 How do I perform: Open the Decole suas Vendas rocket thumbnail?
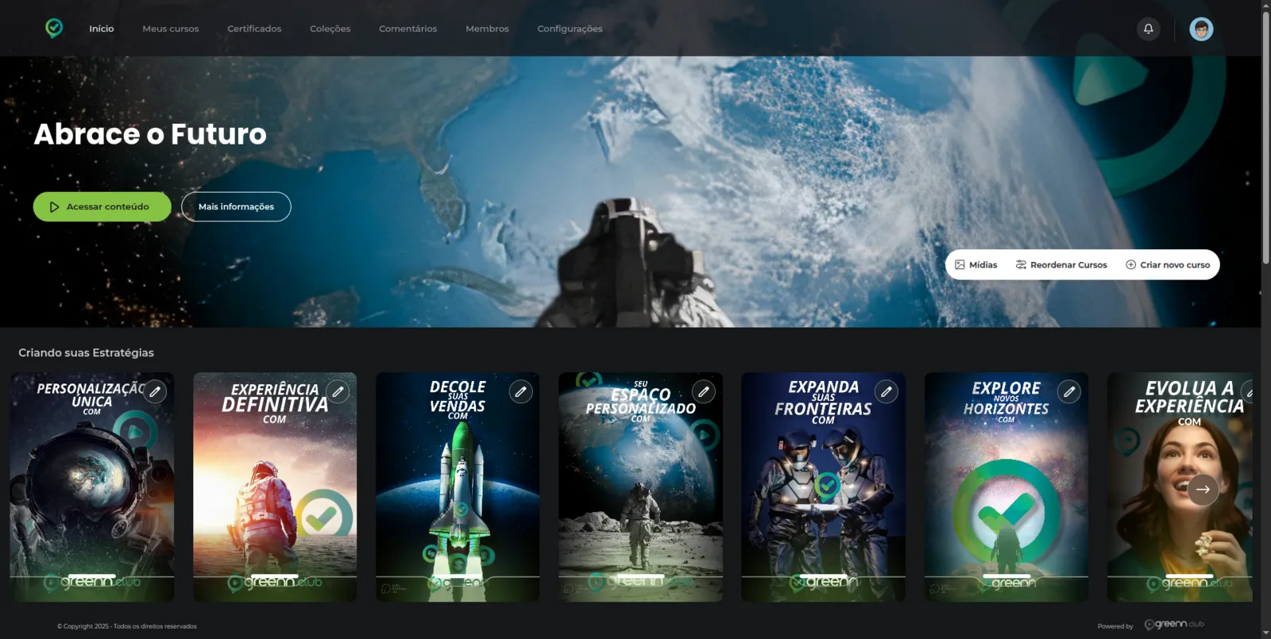pos(458,487)
